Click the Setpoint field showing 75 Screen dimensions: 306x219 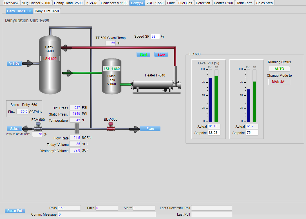tap(252, 133)
